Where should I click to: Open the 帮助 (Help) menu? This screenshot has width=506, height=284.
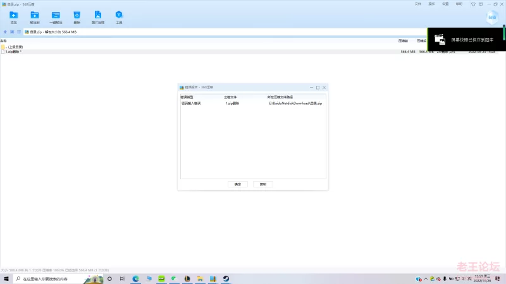pos(459,4)
